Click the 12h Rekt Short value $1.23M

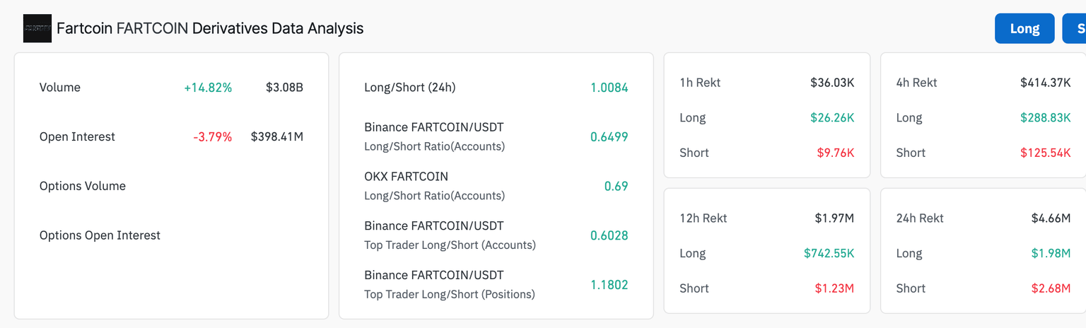(835, 288)
